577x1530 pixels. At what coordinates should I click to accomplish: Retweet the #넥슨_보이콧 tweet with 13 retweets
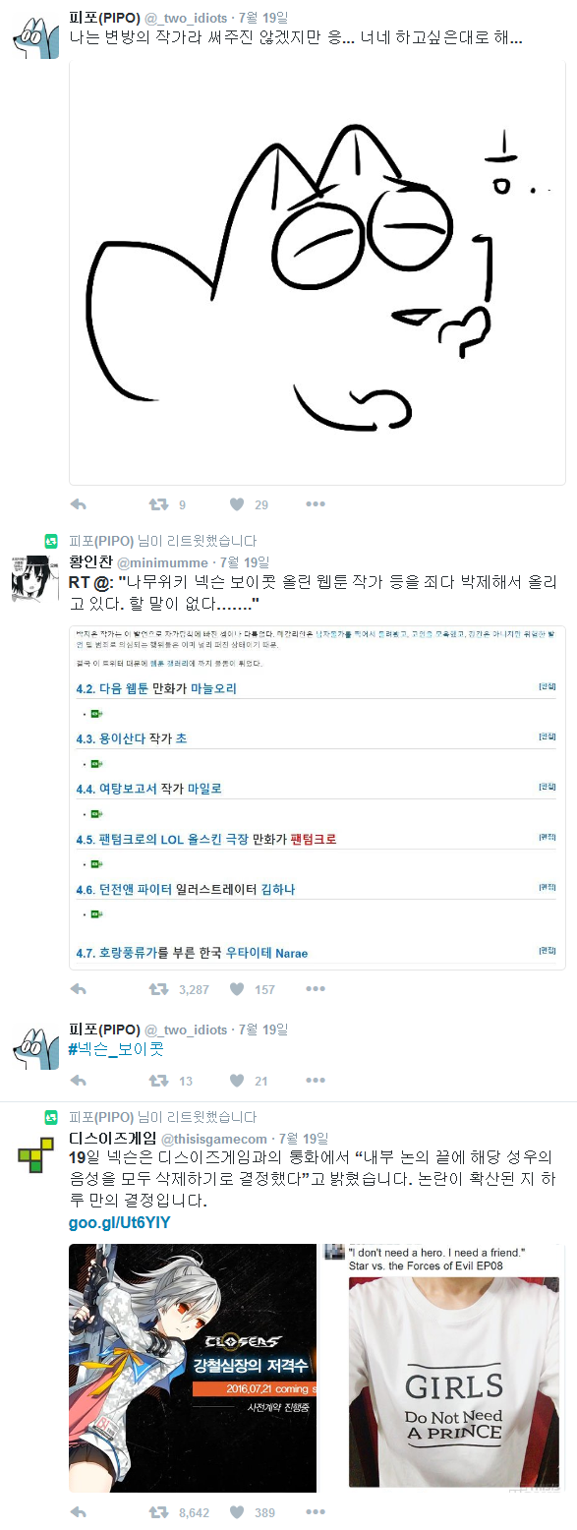tap(157, 1081)
